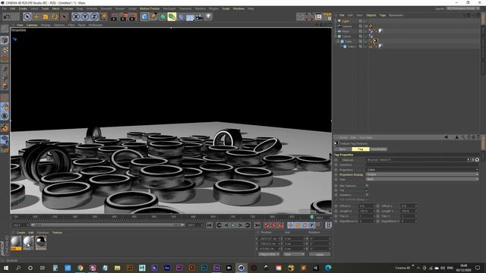Toggle the Z axis lock
The image size is (486, 273).
(94, 17)
